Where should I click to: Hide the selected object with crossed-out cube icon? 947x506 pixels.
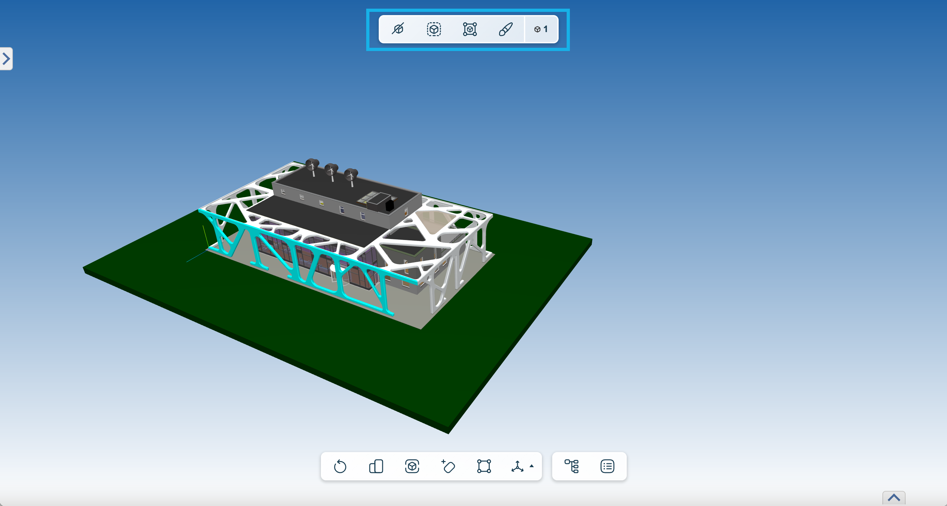click(398, 29)
